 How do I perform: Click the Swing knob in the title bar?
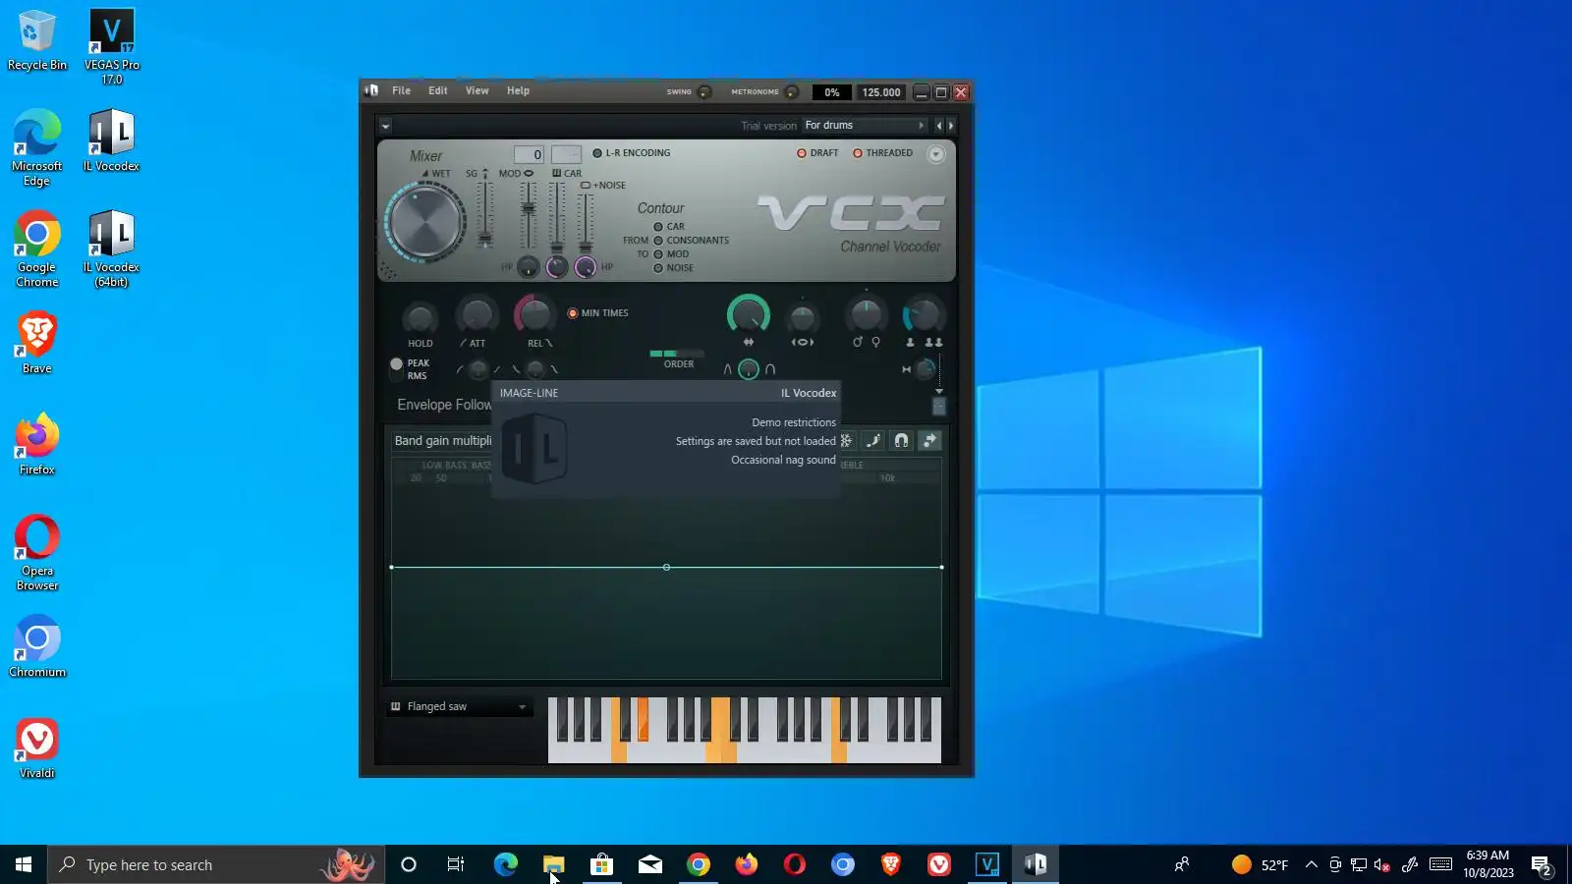point(704,92)
